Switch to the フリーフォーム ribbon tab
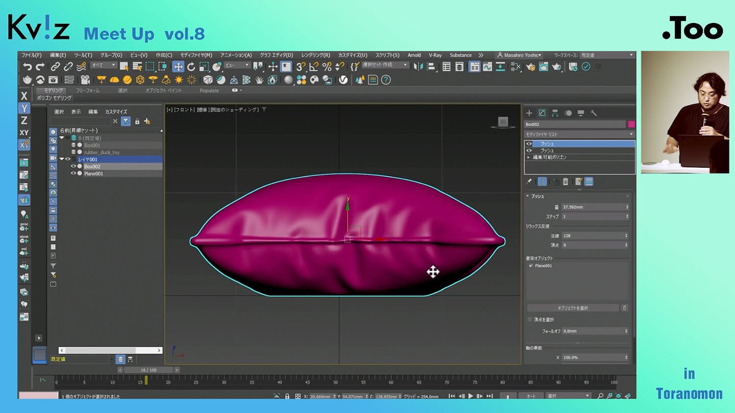Viewport: 735px width, 413px height. coord(87,90)
